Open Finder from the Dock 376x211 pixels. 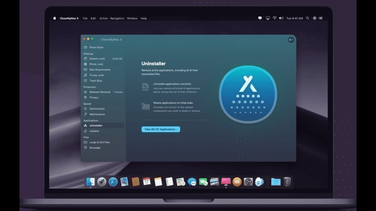[x=90, y=182]
